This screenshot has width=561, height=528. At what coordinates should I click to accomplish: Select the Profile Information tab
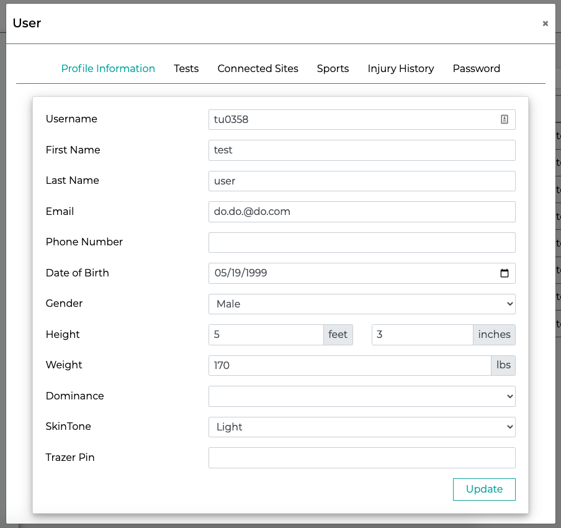coord(108,68)
